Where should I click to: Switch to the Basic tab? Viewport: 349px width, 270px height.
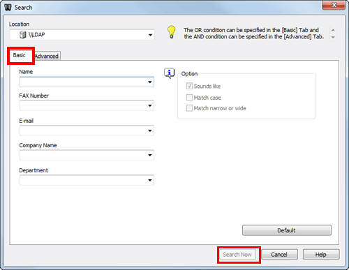tap(20, 55)
